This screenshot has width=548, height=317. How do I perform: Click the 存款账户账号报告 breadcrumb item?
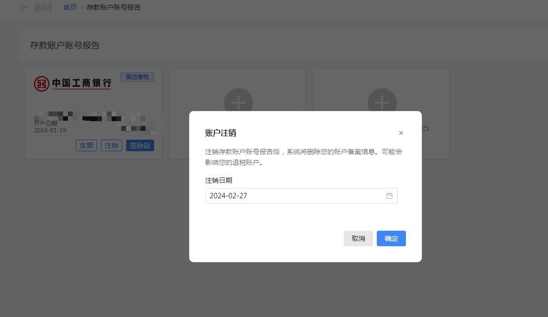(x=113, y=7)
